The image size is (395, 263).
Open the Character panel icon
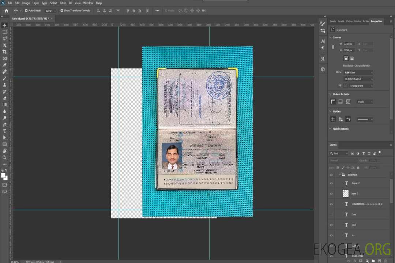pos(323,41)
